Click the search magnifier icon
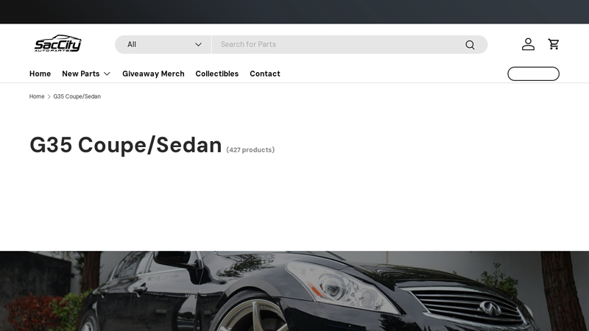This screenshot has width=589, height=331. (x=470, y=45)
